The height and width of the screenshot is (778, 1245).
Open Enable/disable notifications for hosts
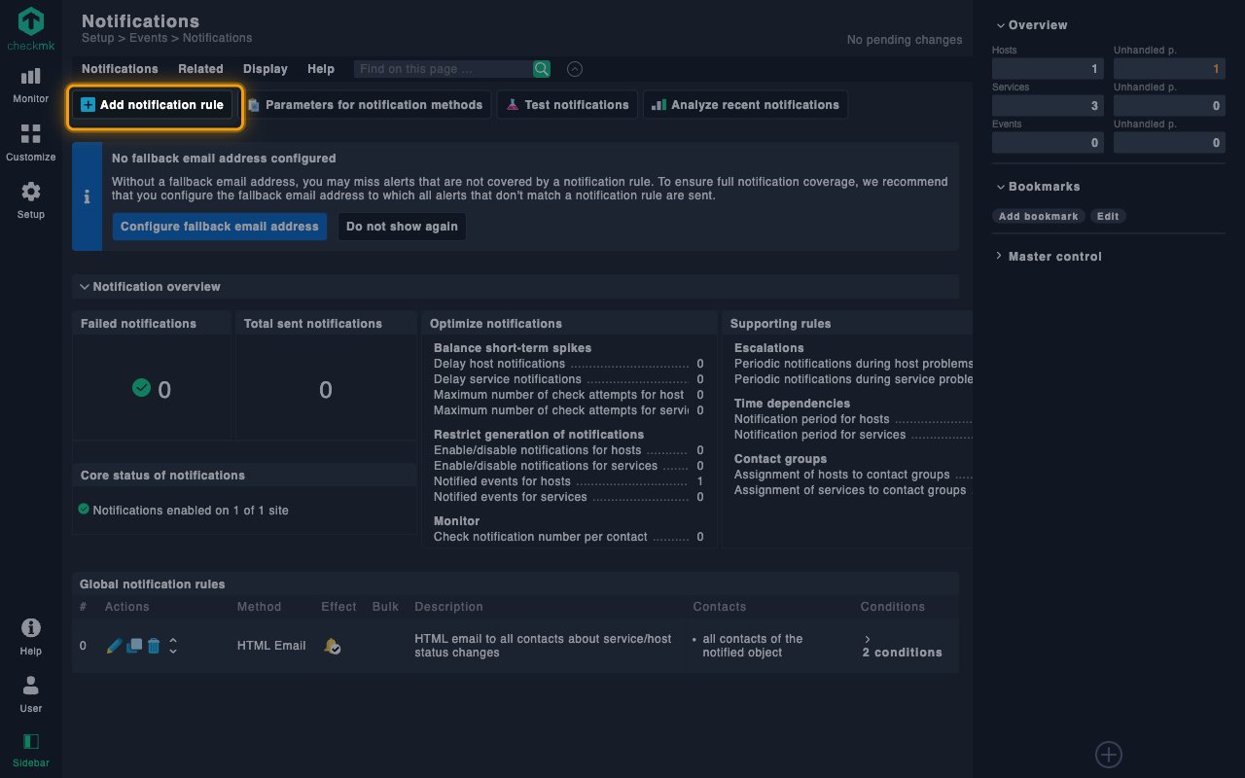538,450
